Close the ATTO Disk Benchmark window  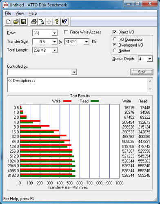149,4
